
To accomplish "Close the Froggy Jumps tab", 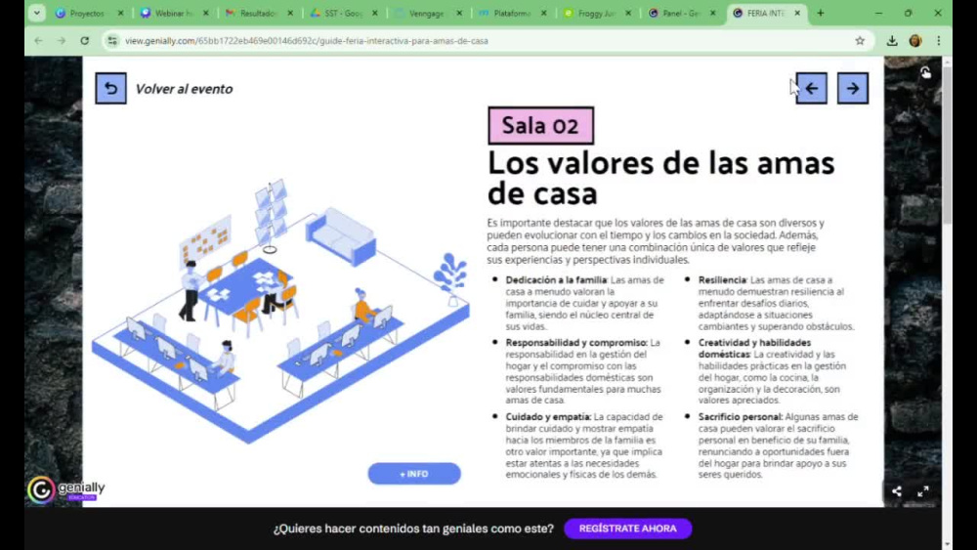I will pyautogui.click(x=628, y=13).
